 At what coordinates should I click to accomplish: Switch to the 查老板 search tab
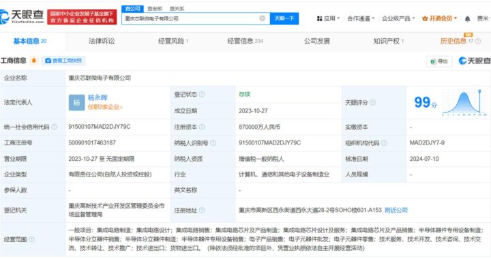click(155, 9)
